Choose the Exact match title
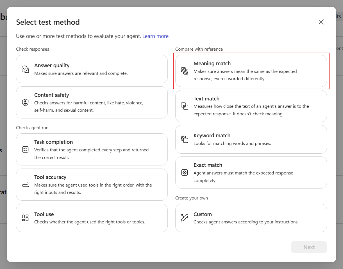Viewport: 343px width, 269px height. (x=208, y=165)
